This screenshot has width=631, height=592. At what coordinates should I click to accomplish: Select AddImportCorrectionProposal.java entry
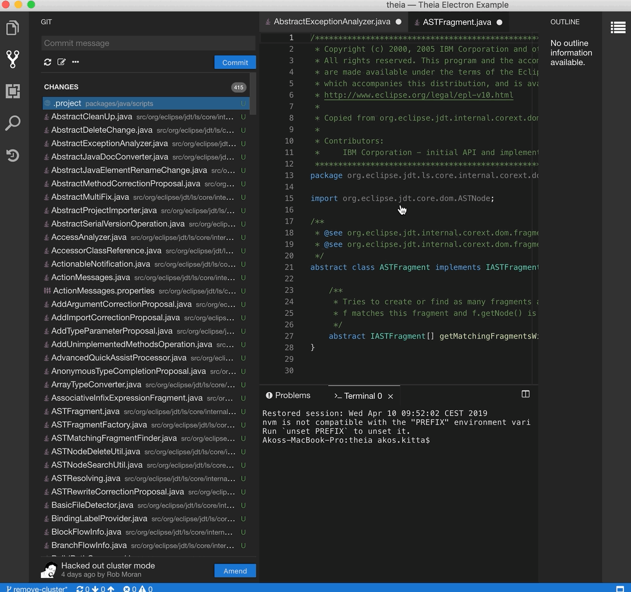pos(146,318)
